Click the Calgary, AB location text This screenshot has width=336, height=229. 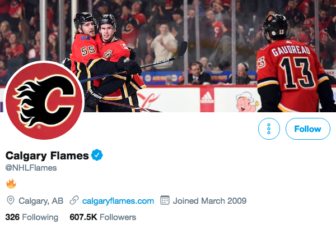41,201
